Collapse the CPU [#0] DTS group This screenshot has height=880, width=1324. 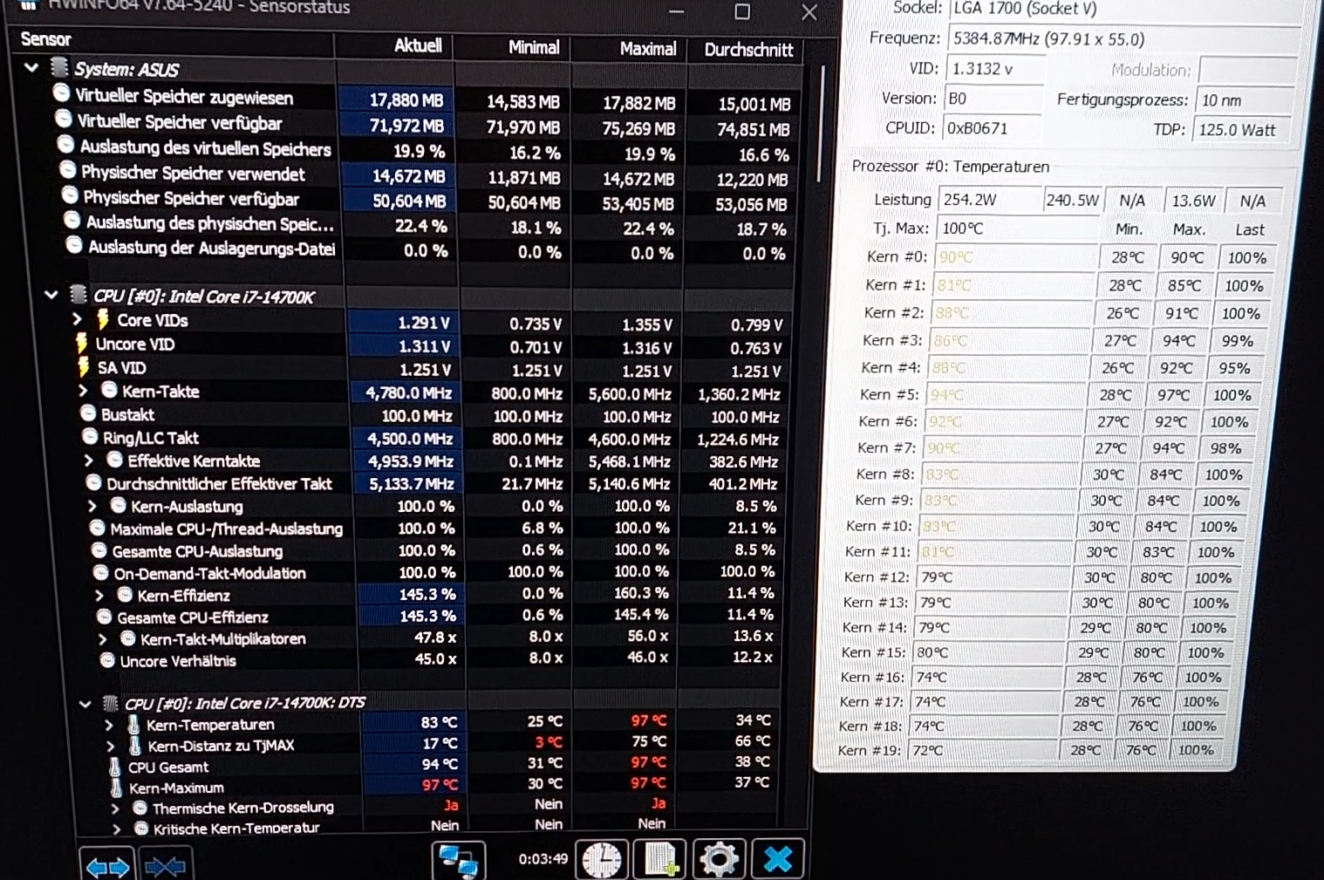click(85, 703)
